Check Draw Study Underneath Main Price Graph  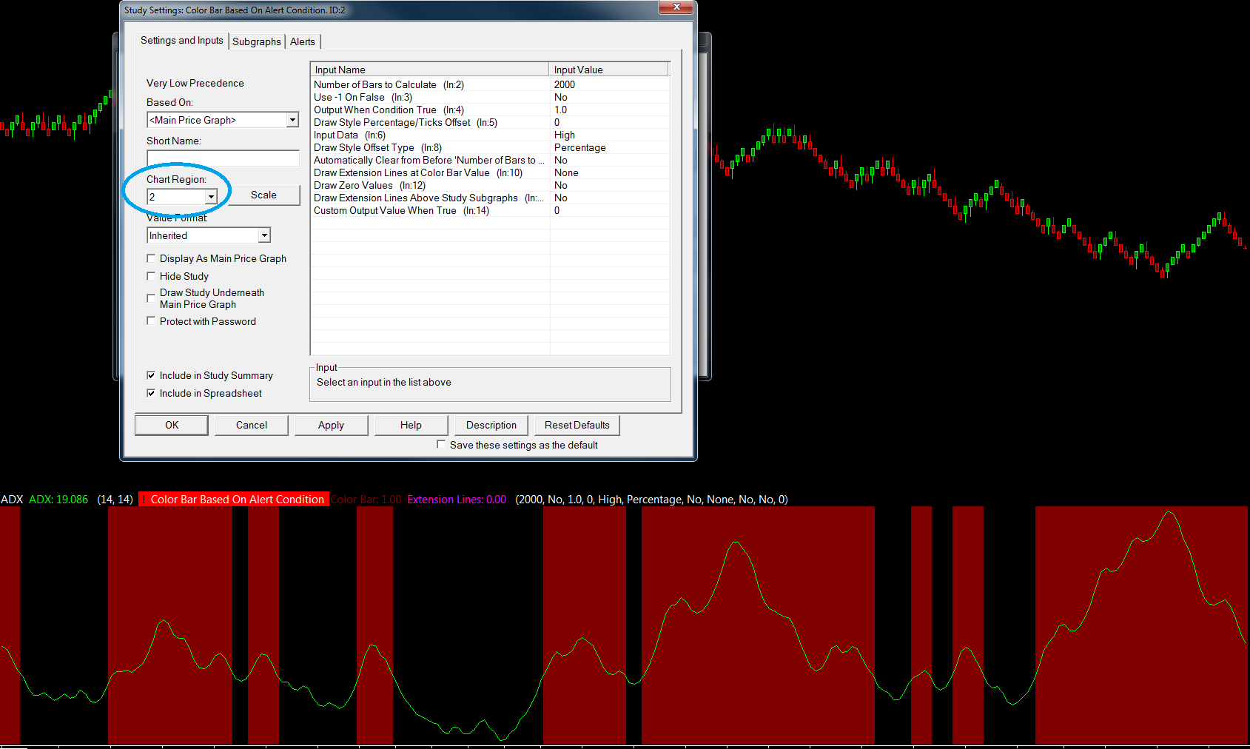tap(152, 298)
